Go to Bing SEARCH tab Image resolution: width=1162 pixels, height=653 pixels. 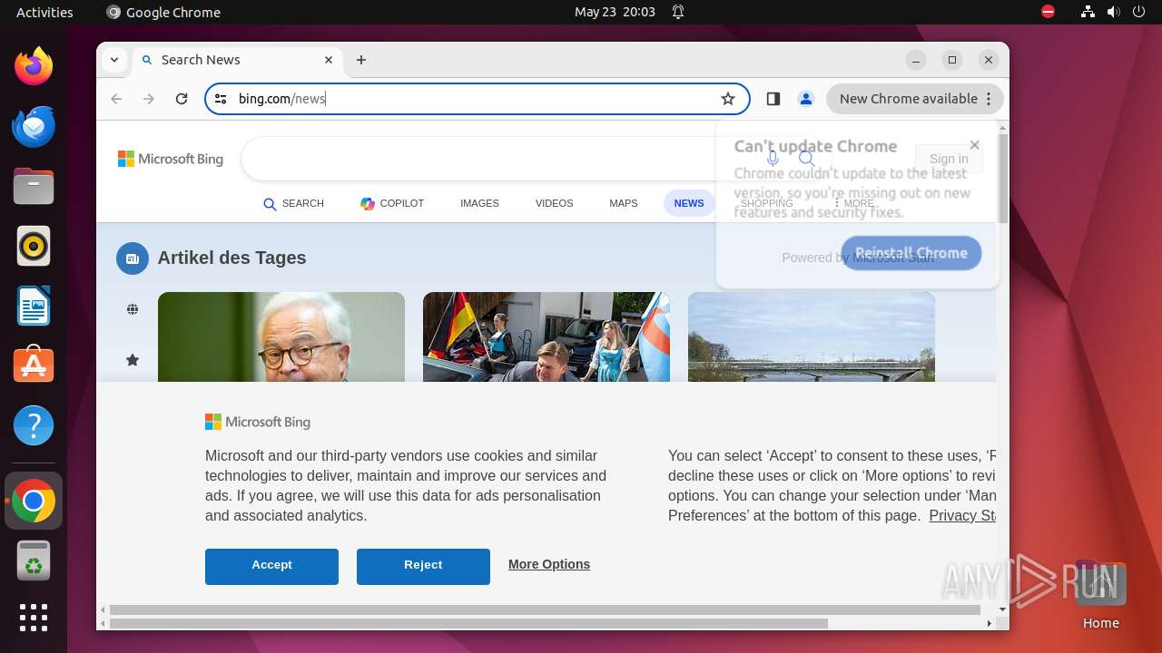pos(294,203)
